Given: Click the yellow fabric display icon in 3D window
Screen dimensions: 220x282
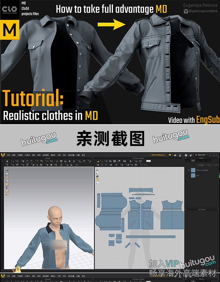Looking at the screenshot, I should [x=7, y=184].
